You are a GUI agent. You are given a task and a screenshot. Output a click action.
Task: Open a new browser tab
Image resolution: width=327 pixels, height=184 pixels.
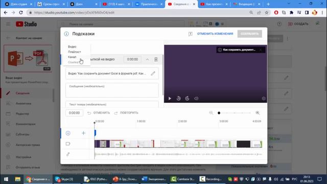coord(268,4)
